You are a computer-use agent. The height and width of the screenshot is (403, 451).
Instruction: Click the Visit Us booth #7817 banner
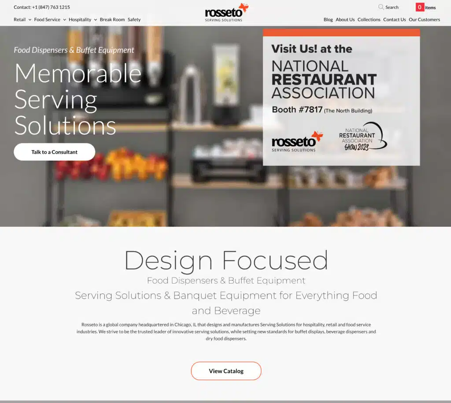(x=341, y=97)
